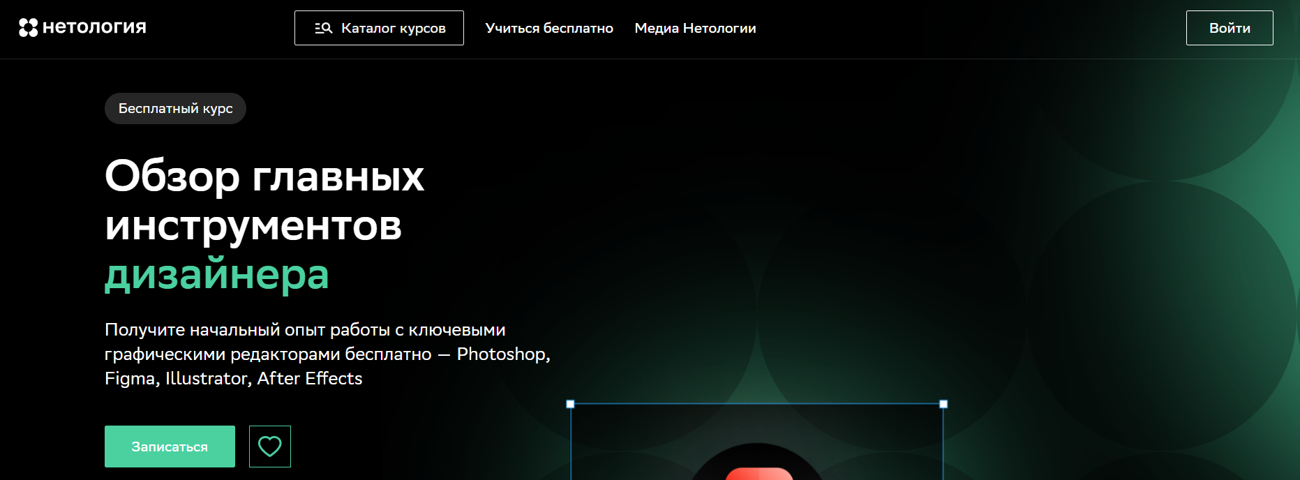Go to Медиа Нетологии
The width and height of the screenshot is (1300, 480).
pos(695,28)
